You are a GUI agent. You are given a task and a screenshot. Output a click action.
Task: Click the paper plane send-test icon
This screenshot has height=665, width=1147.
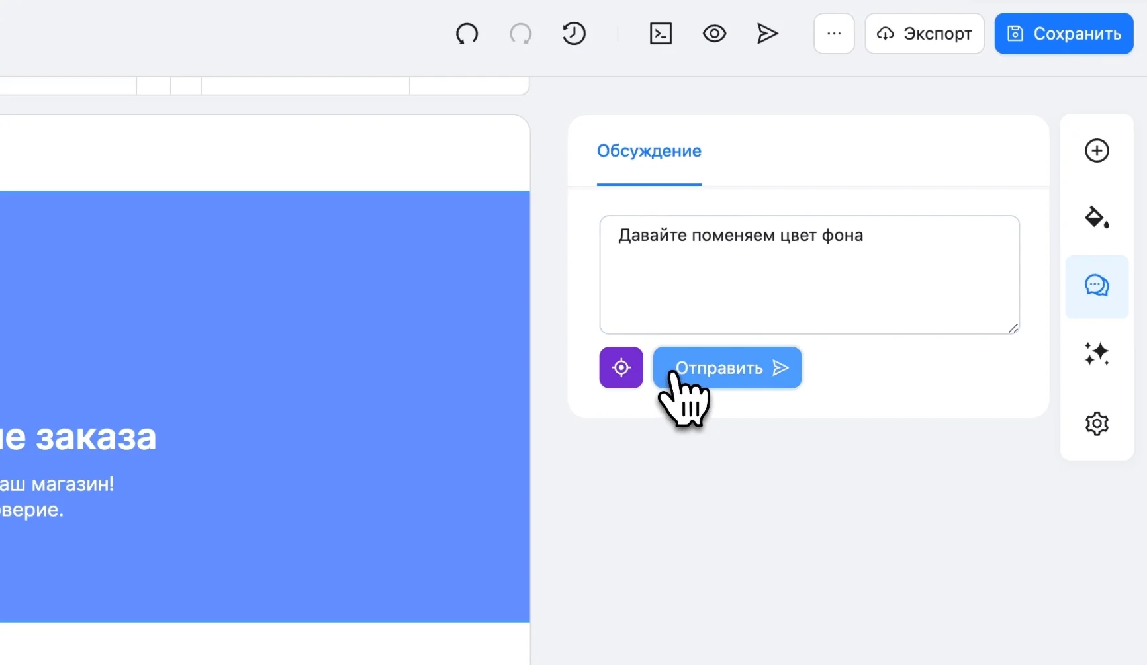(x=767, y=34)
